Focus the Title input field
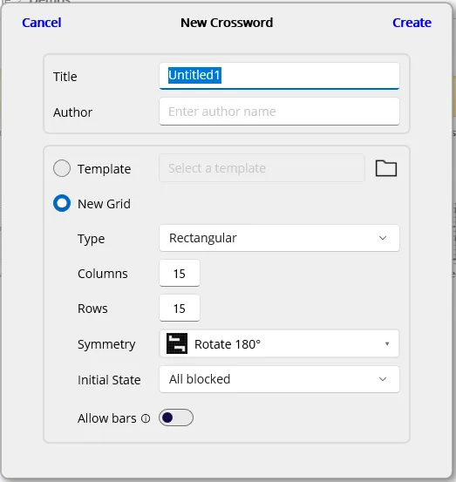Image resolution: width=456 pixels, height=482 pixels. tap(279, 76)
